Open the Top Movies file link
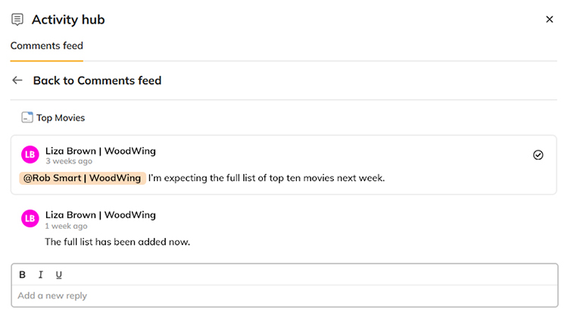Image resolution: width=568 pixels, height=319 pixels. point(61,117)
